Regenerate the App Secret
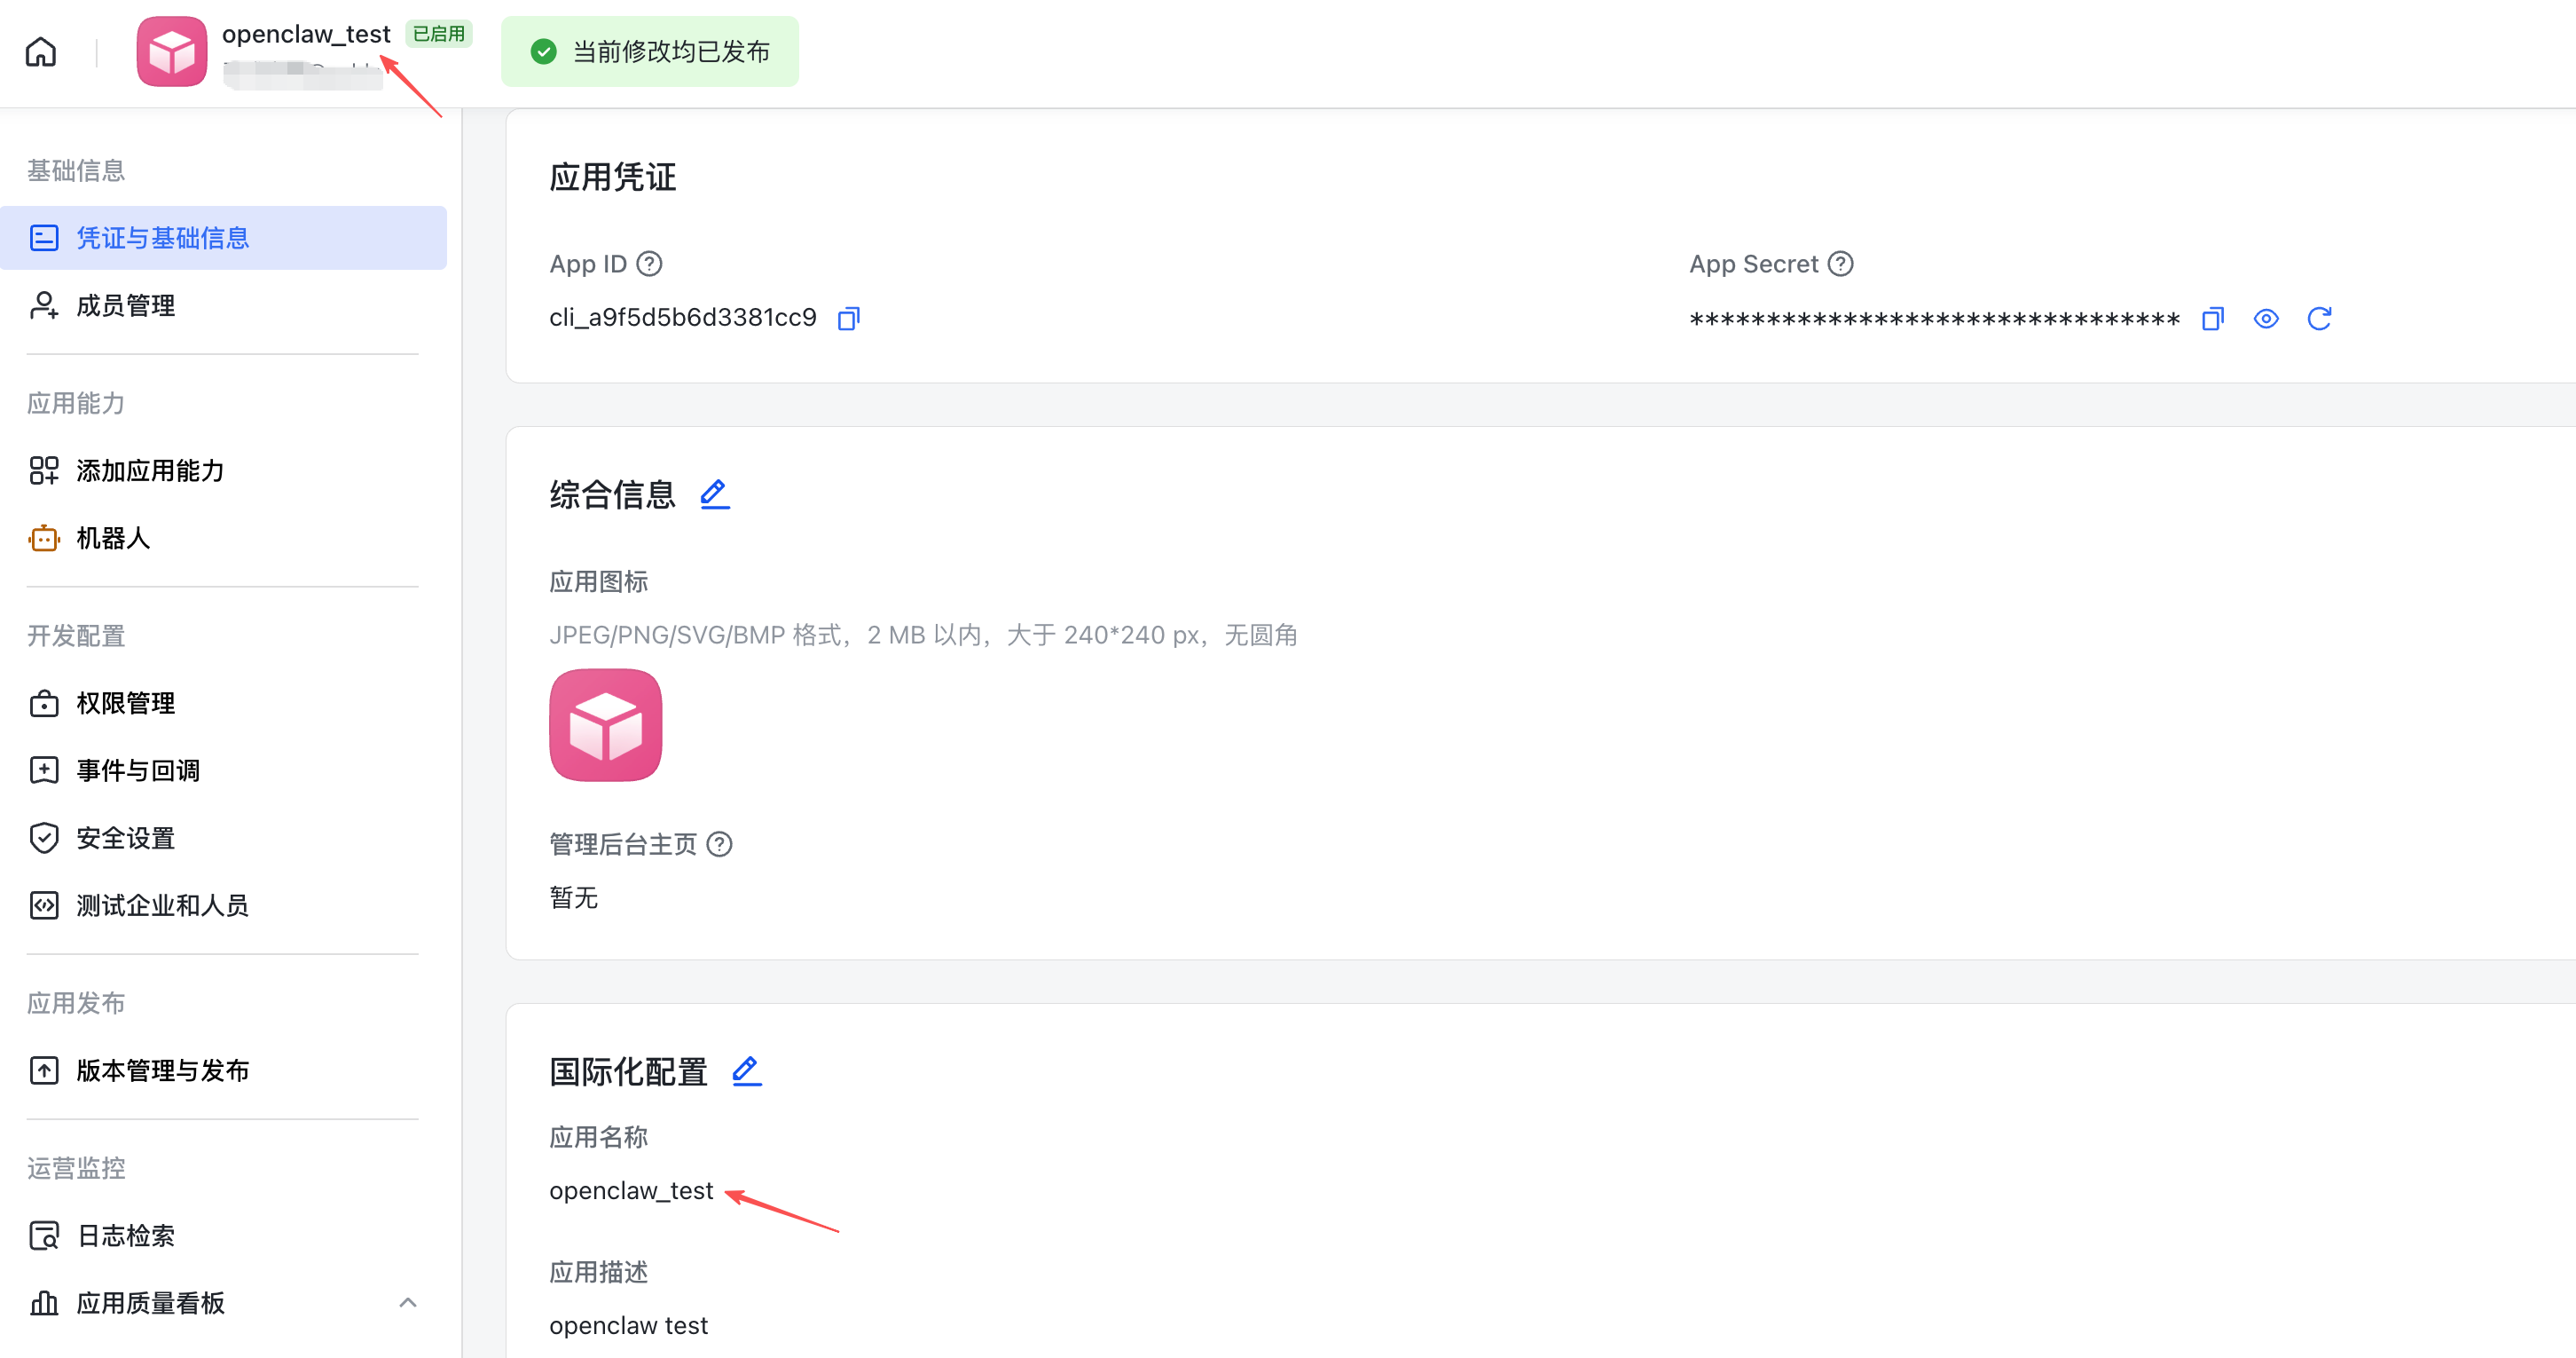This screenshot has width=2576, height=1358. click(x=2321, y=319)
